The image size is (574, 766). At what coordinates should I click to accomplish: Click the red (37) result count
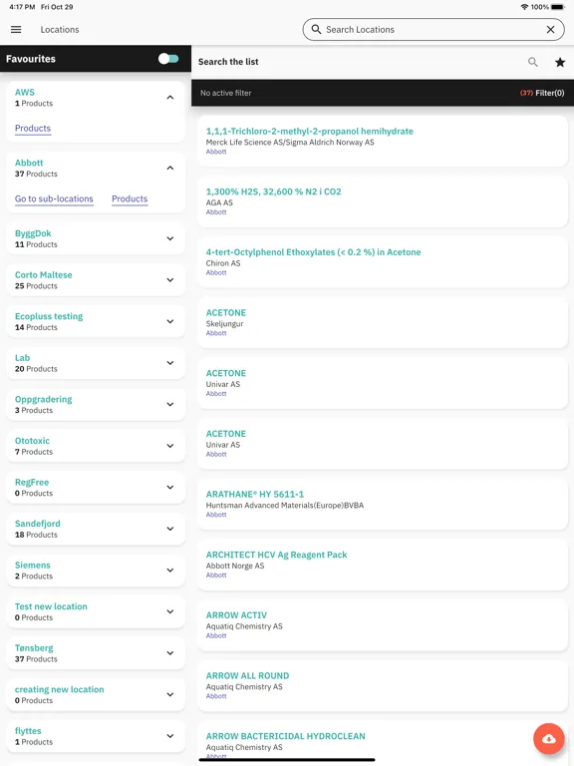point(526,93)
